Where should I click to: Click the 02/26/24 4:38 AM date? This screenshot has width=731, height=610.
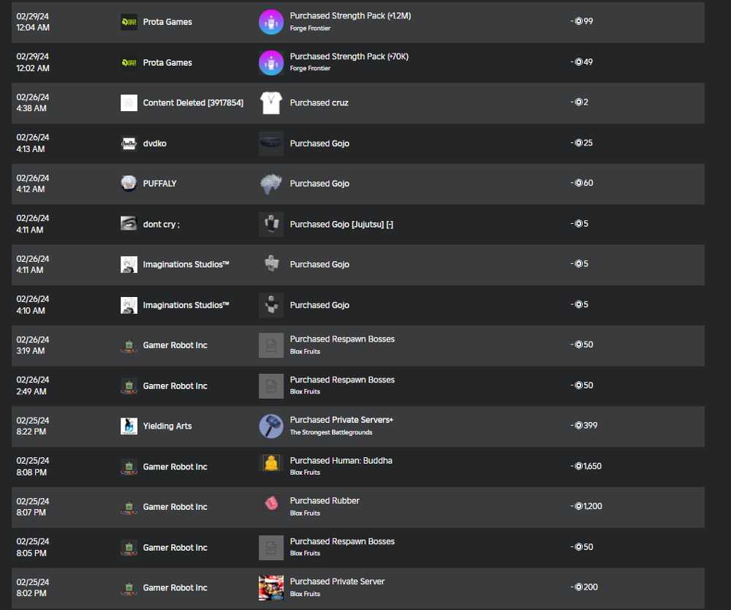tap(33, 102)
